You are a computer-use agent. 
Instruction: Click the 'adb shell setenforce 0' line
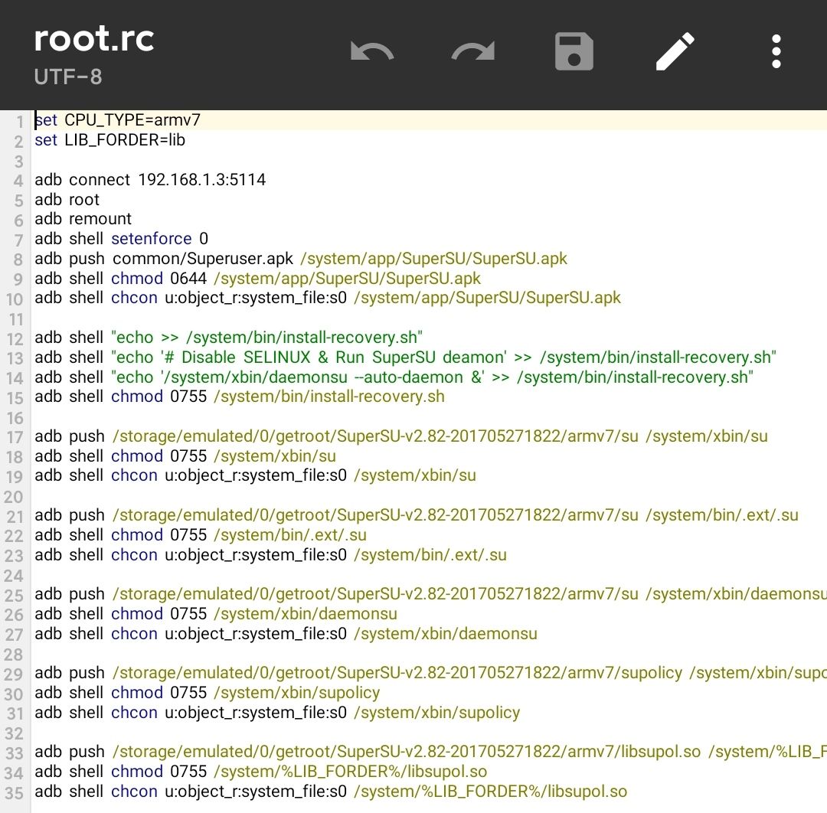pos(121,239)
